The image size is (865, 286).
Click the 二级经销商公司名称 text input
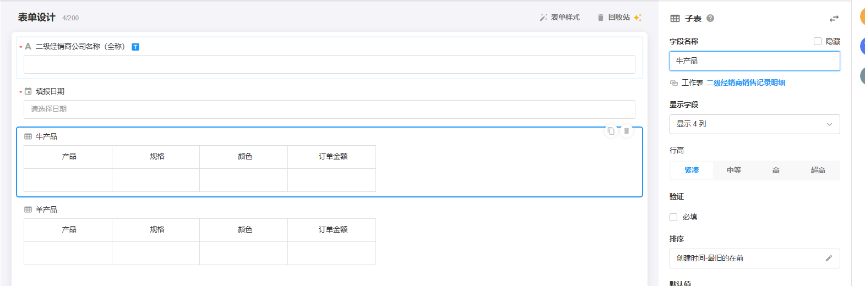(x=329, y=64)
